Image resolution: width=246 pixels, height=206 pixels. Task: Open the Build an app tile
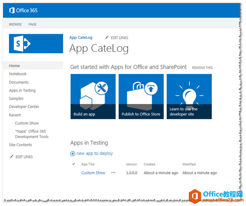pyautogui.click(x=93, y=96)
